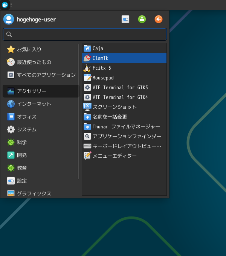Viewport: 226px width, 256px height.
Task: Switch to the インターネット category
Action: point(41,104)
